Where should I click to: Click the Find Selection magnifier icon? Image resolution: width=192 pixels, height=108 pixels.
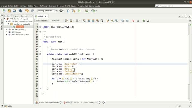(x=84, y=21)
